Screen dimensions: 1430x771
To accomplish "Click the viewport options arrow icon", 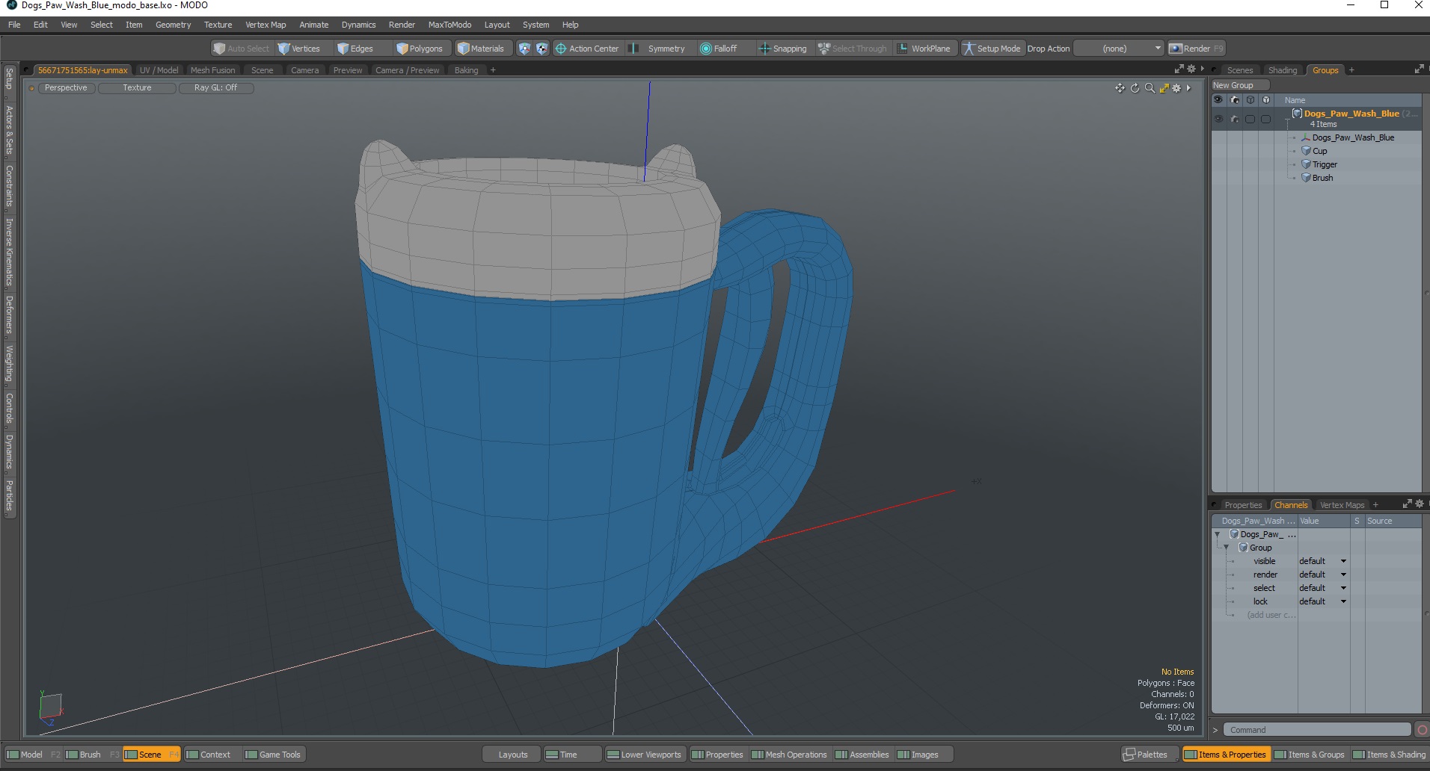I will pos(1188,88).
